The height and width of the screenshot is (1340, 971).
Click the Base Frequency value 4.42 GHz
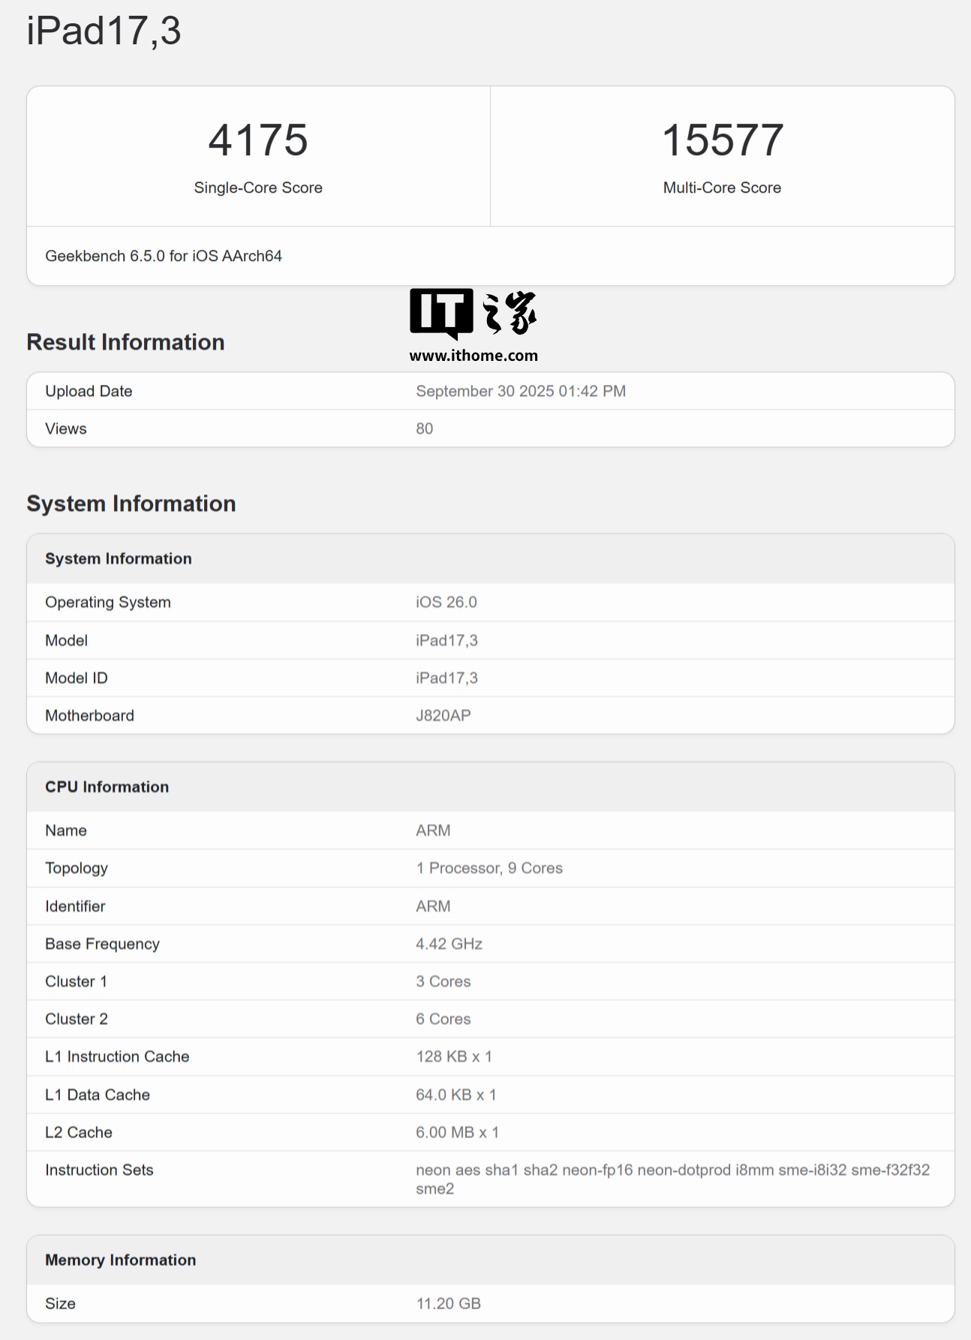449,944
